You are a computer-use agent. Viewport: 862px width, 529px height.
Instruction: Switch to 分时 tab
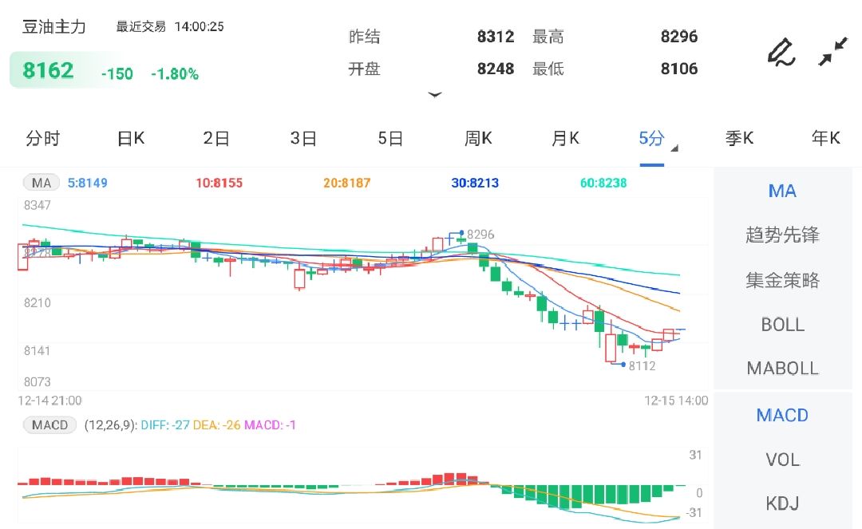point(43,138)
